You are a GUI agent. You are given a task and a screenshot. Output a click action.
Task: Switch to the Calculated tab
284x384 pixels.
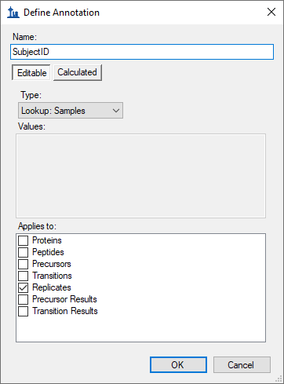pyautogui.click(x=78, y=72)
